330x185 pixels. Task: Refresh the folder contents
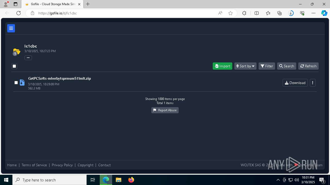tap(309, 66)
